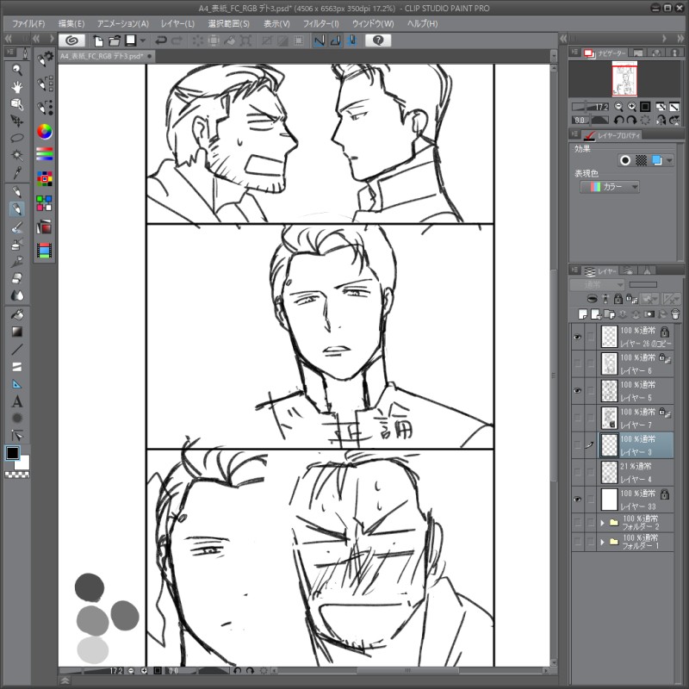689x689 pixels.
Task: Switch to A4_表紙_FC_RGB デト3.psd canvas tab
Action: pyautogui.click(x=105, y=56)
